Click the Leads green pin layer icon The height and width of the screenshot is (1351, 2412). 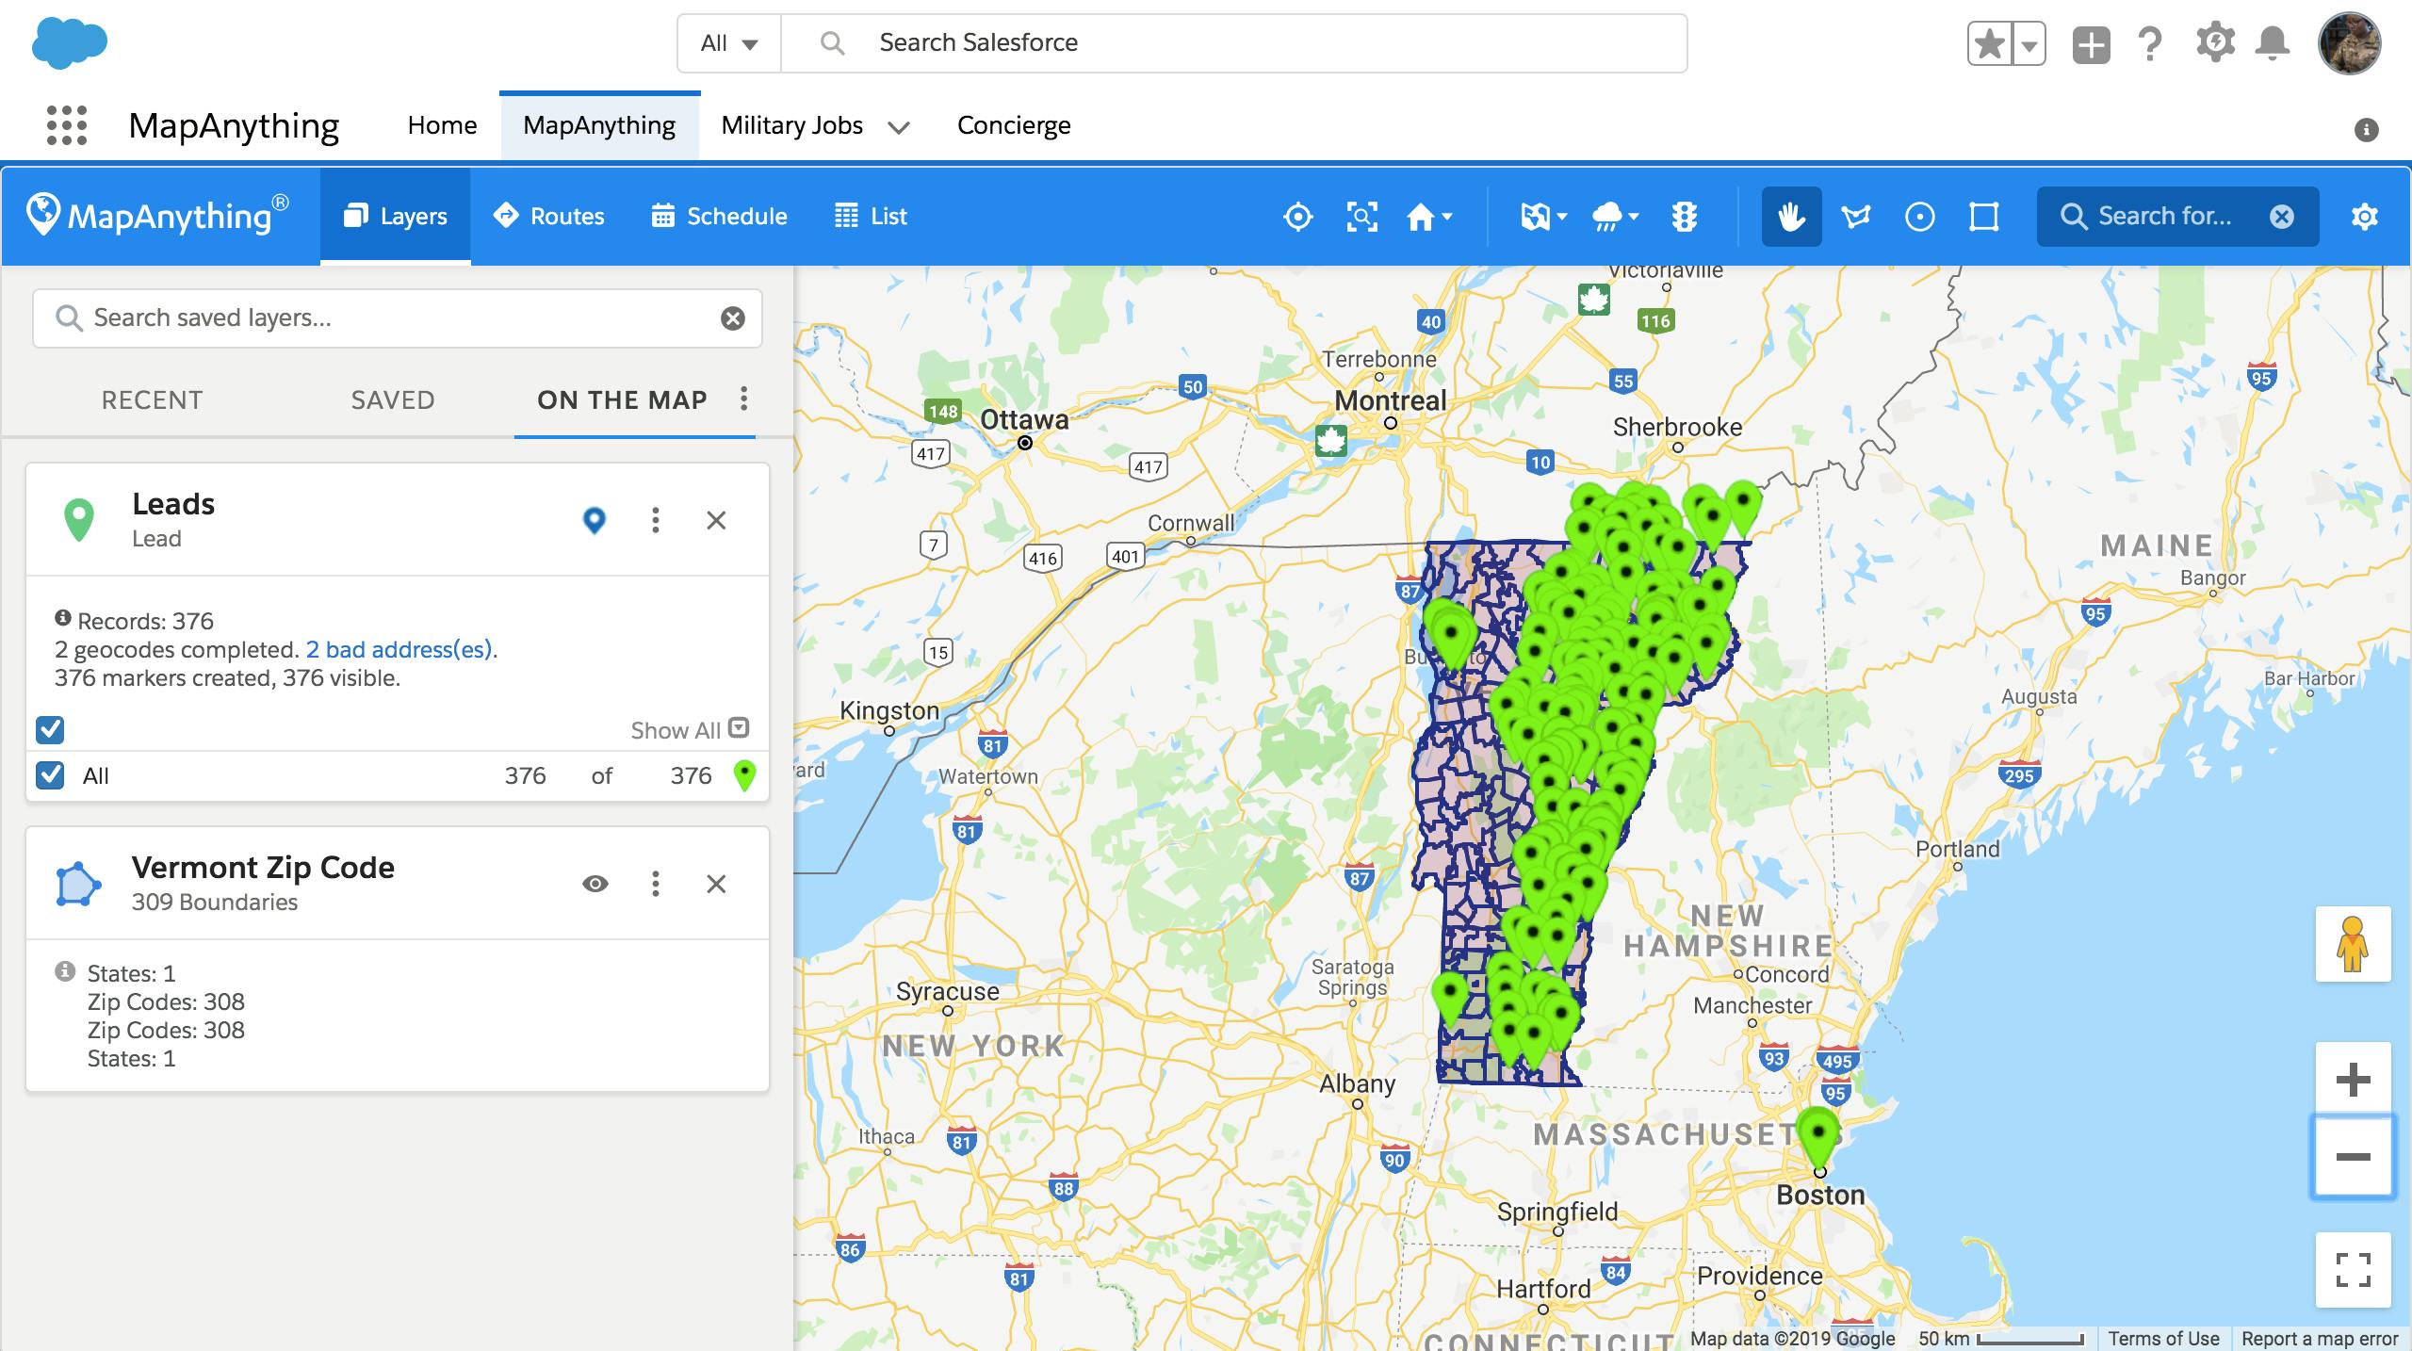coord(79,520)
